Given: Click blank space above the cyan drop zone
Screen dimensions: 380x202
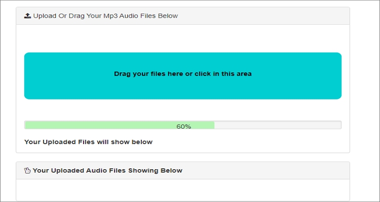Looking at the screenshot, I should coord(183,39).
